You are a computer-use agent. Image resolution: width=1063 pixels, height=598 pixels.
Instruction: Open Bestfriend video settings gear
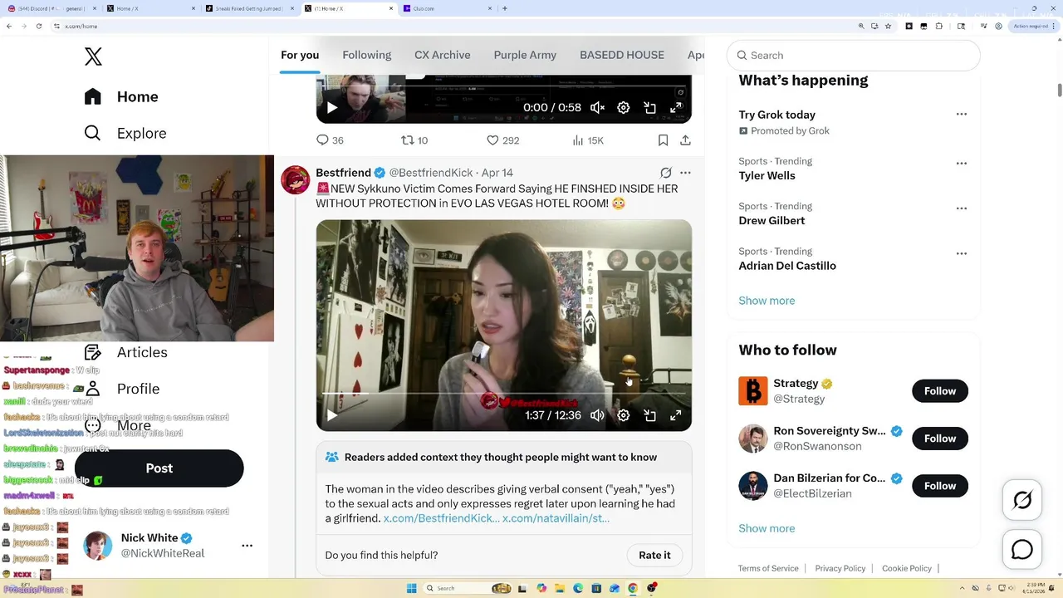[x=624, y=415]
